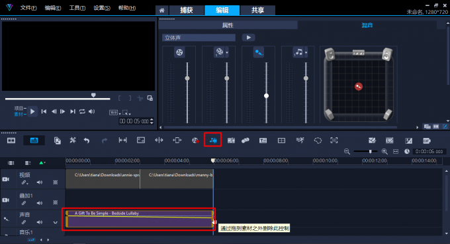Enlarge the preview window
This screenshot has width=450, height=244.
(150, 98)
